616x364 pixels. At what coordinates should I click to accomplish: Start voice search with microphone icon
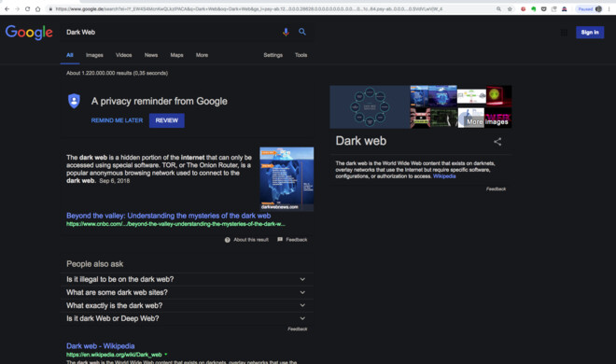click(x=286, y=32)
